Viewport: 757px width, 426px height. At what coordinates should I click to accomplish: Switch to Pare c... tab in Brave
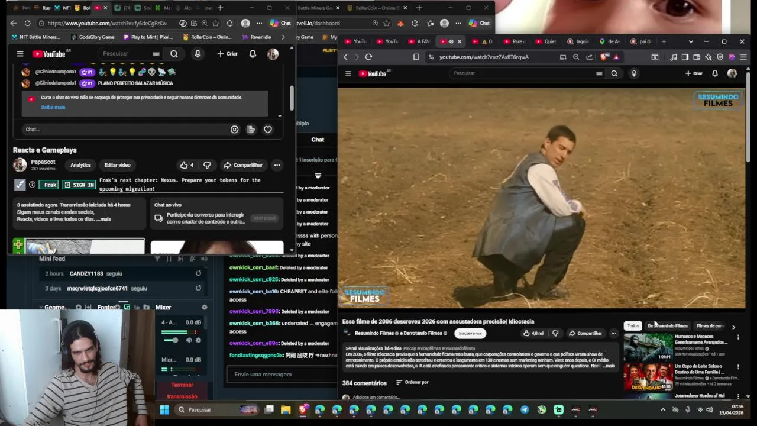[x=514, y=41]
